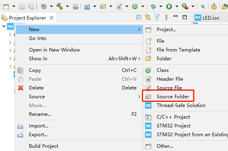Click the Debug bug icon in toolbar
228x151 pixels.
tap(153, 6)
